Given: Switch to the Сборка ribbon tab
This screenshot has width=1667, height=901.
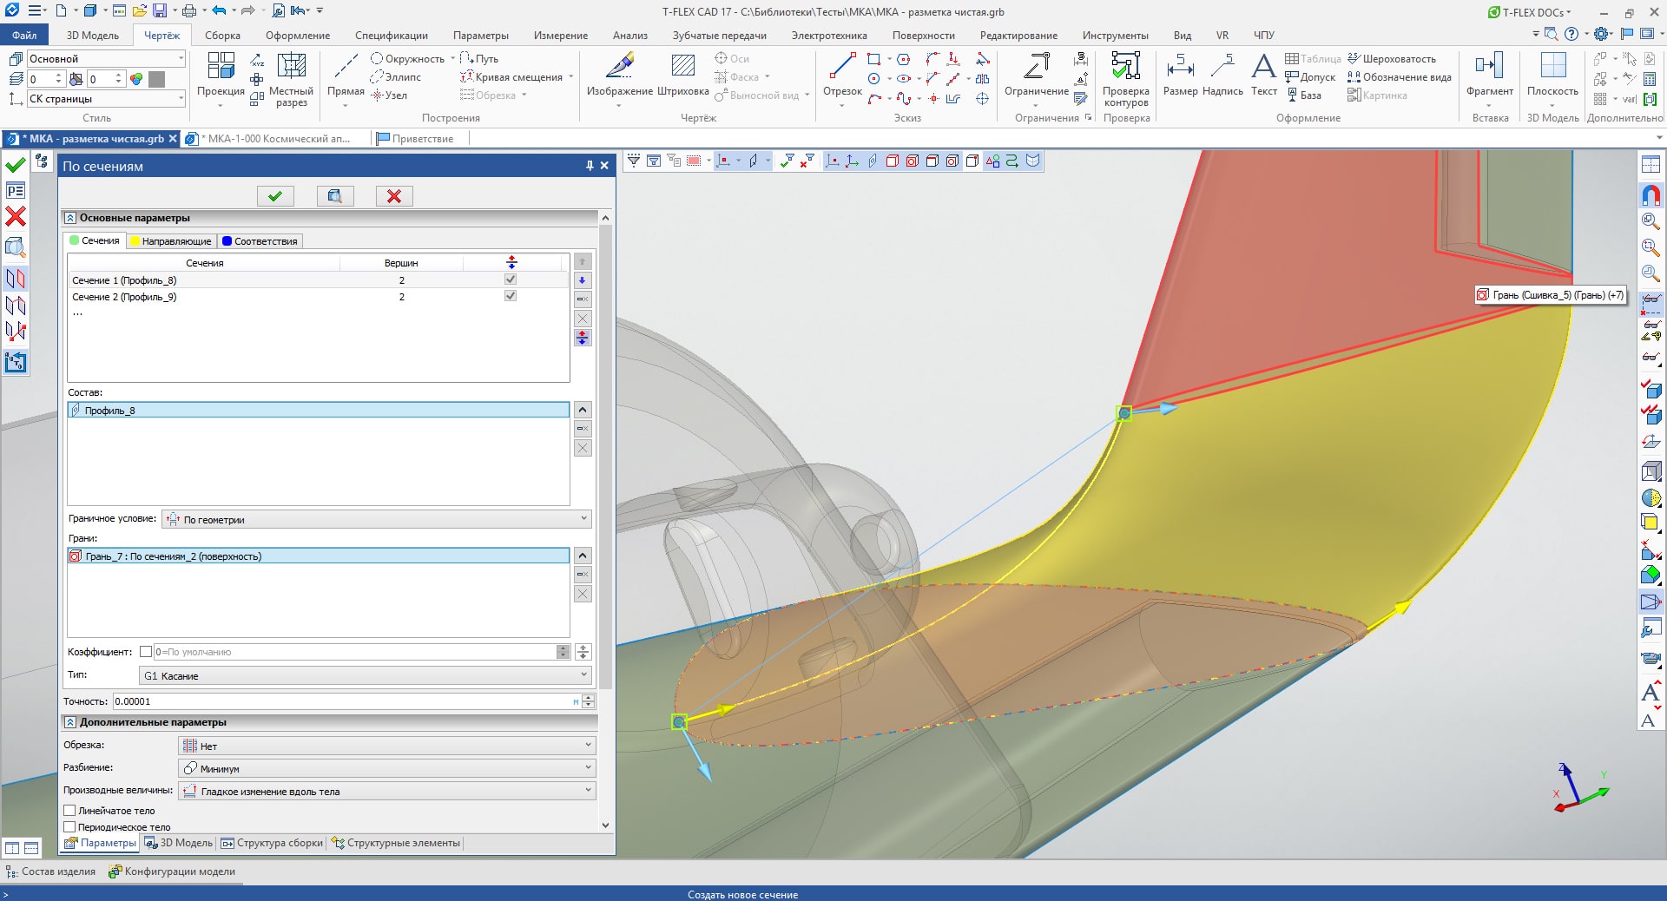Looking at the screenshot, I should click(x=222, y=36).
